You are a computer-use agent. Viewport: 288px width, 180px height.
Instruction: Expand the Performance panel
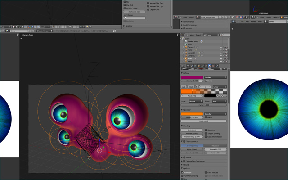(189, 22)
